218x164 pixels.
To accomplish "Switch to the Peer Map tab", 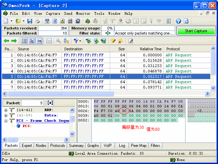I will coord(139,146).
